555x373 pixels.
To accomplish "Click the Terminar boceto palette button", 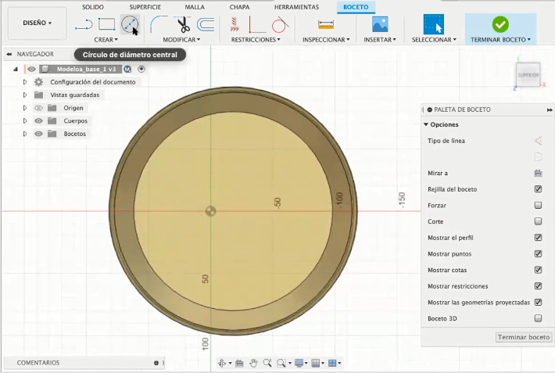I will click(524, 337).
